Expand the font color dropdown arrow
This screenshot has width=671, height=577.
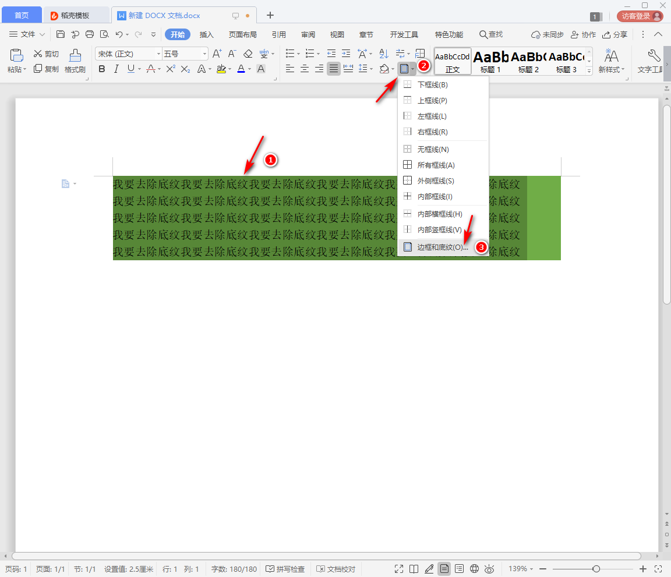tap(249, 69)
